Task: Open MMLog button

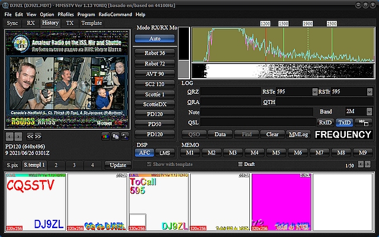Action: pyautogui.click(x=298, y=134)
